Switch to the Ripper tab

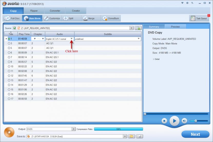(x=34, y=11)
